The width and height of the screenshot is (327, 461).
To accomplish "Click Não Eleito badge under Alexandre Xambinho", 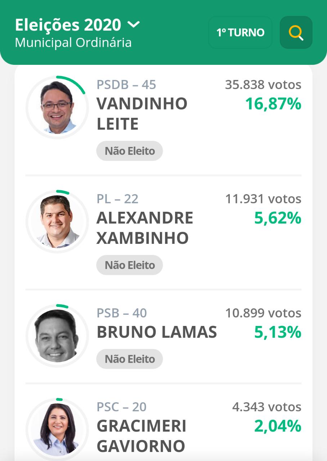I will tap(130, 265).
